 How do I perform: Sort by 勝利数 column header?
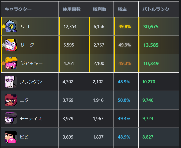100,9
